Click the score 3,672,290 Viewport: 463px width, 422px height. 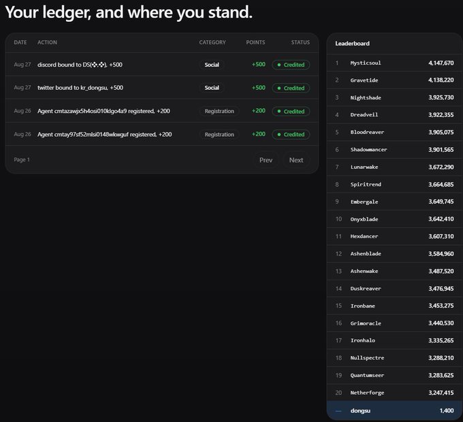[x=441, y=167]
